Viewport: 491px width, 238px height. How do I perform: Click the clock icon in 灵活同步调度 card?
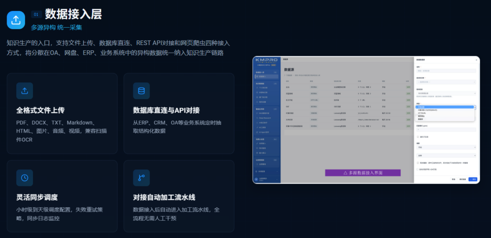(24, 178)
